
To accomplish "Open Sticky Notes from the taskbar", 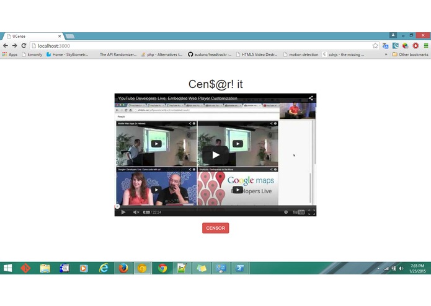I will (x=201, y=268).
